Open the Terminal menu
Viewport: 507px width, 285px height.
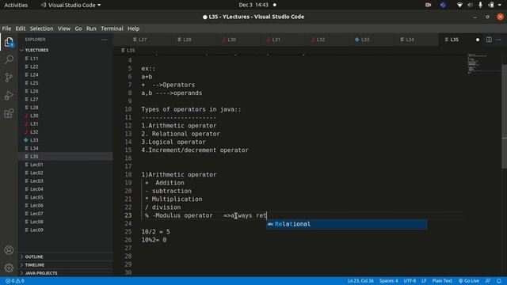pos(112,28)
